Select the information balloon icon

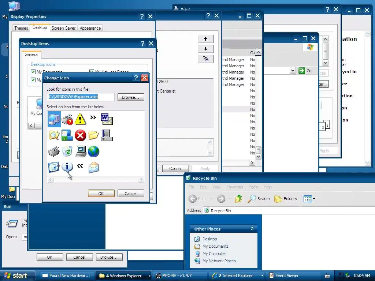coord(67,167)
